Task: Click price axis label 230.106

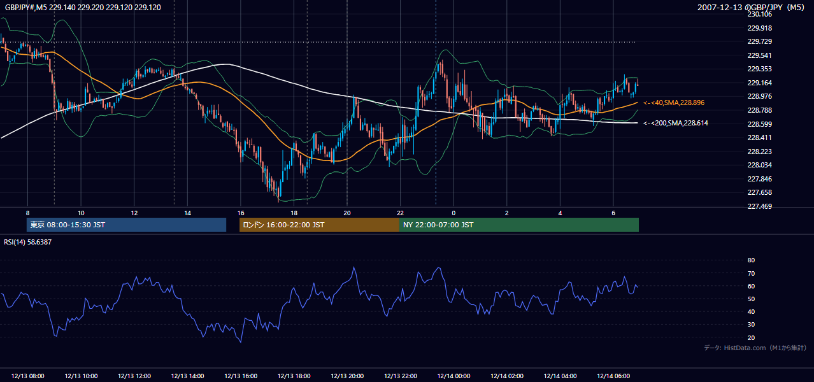Action: point(759,14)
